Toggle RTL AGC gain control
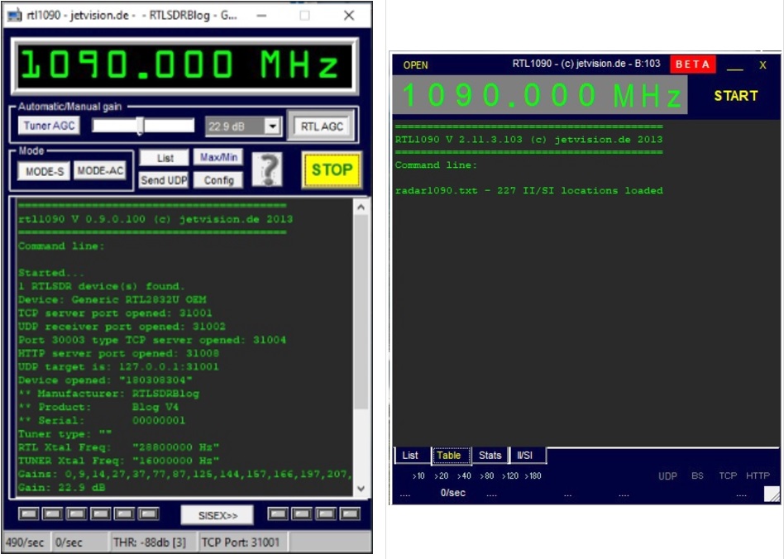784x559 pixels. (322, 126)
